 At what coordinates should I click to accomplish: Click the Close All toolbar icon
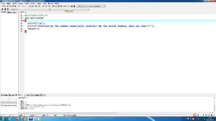pos(15,6)
